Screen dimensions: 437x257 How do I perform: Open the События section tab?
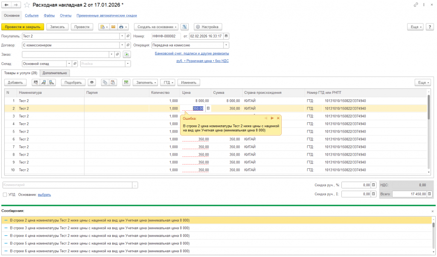[32, 16]
